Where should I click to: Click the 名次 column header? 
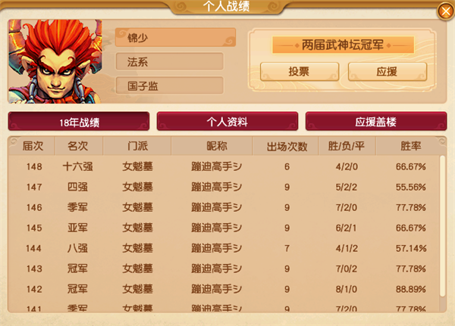tap(78, 146)
